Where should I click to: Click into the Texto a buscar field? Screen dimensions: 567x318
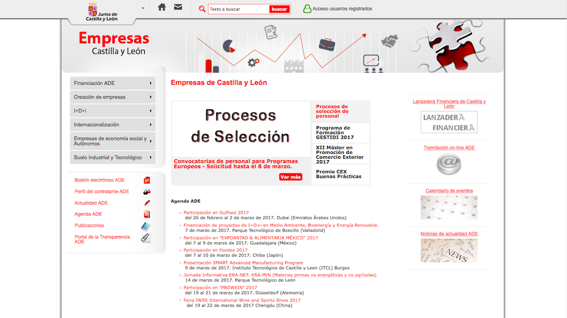coord(238,9)
